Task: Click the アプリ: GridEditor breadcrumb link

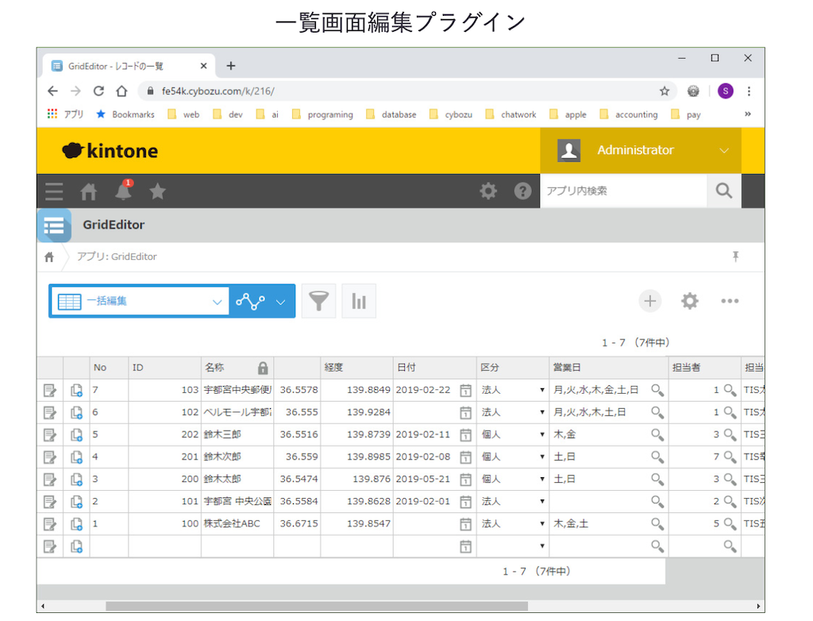Action: [117, 256]
